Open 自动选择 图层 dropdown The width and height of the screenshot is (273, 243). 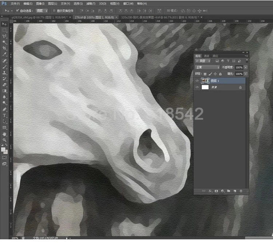(x=42, y=11)
